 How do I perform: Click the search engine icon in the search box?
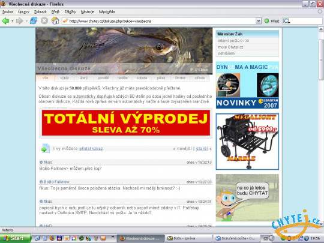coord(286,21)
